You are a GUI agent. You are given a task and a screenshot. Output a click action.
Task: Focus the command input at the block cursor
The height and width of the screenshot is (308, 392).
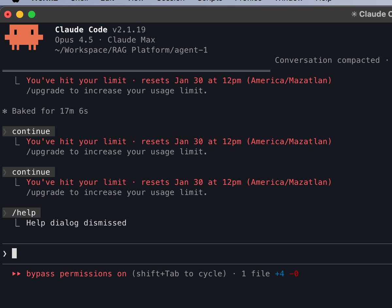(14, 253)
